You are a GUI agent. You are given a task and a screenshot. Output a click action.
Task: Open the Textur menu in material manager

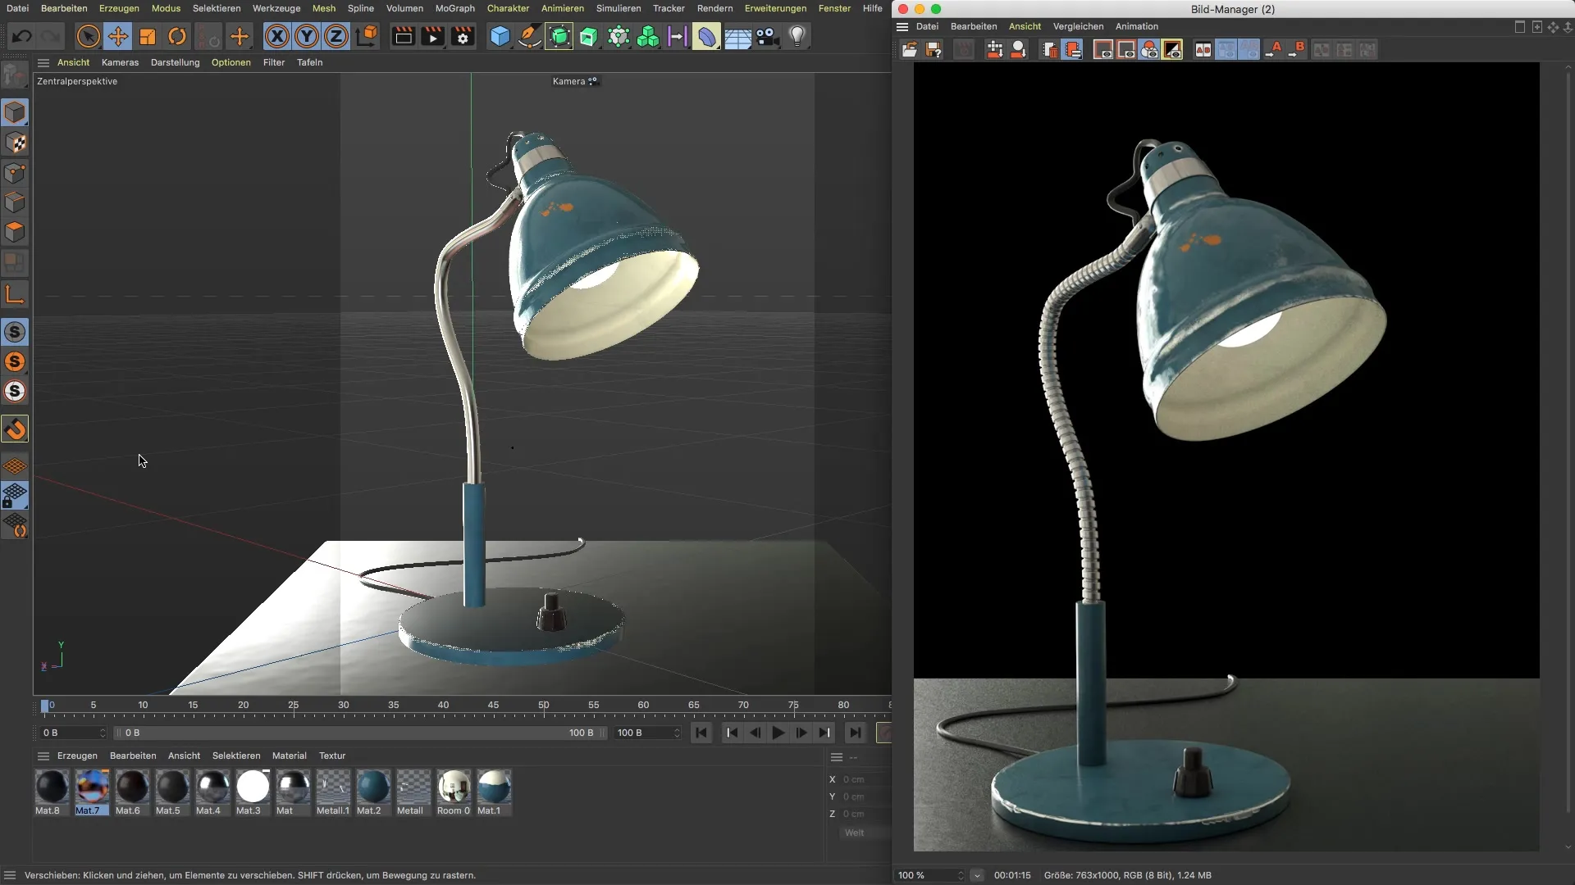(x=332, y=756)
